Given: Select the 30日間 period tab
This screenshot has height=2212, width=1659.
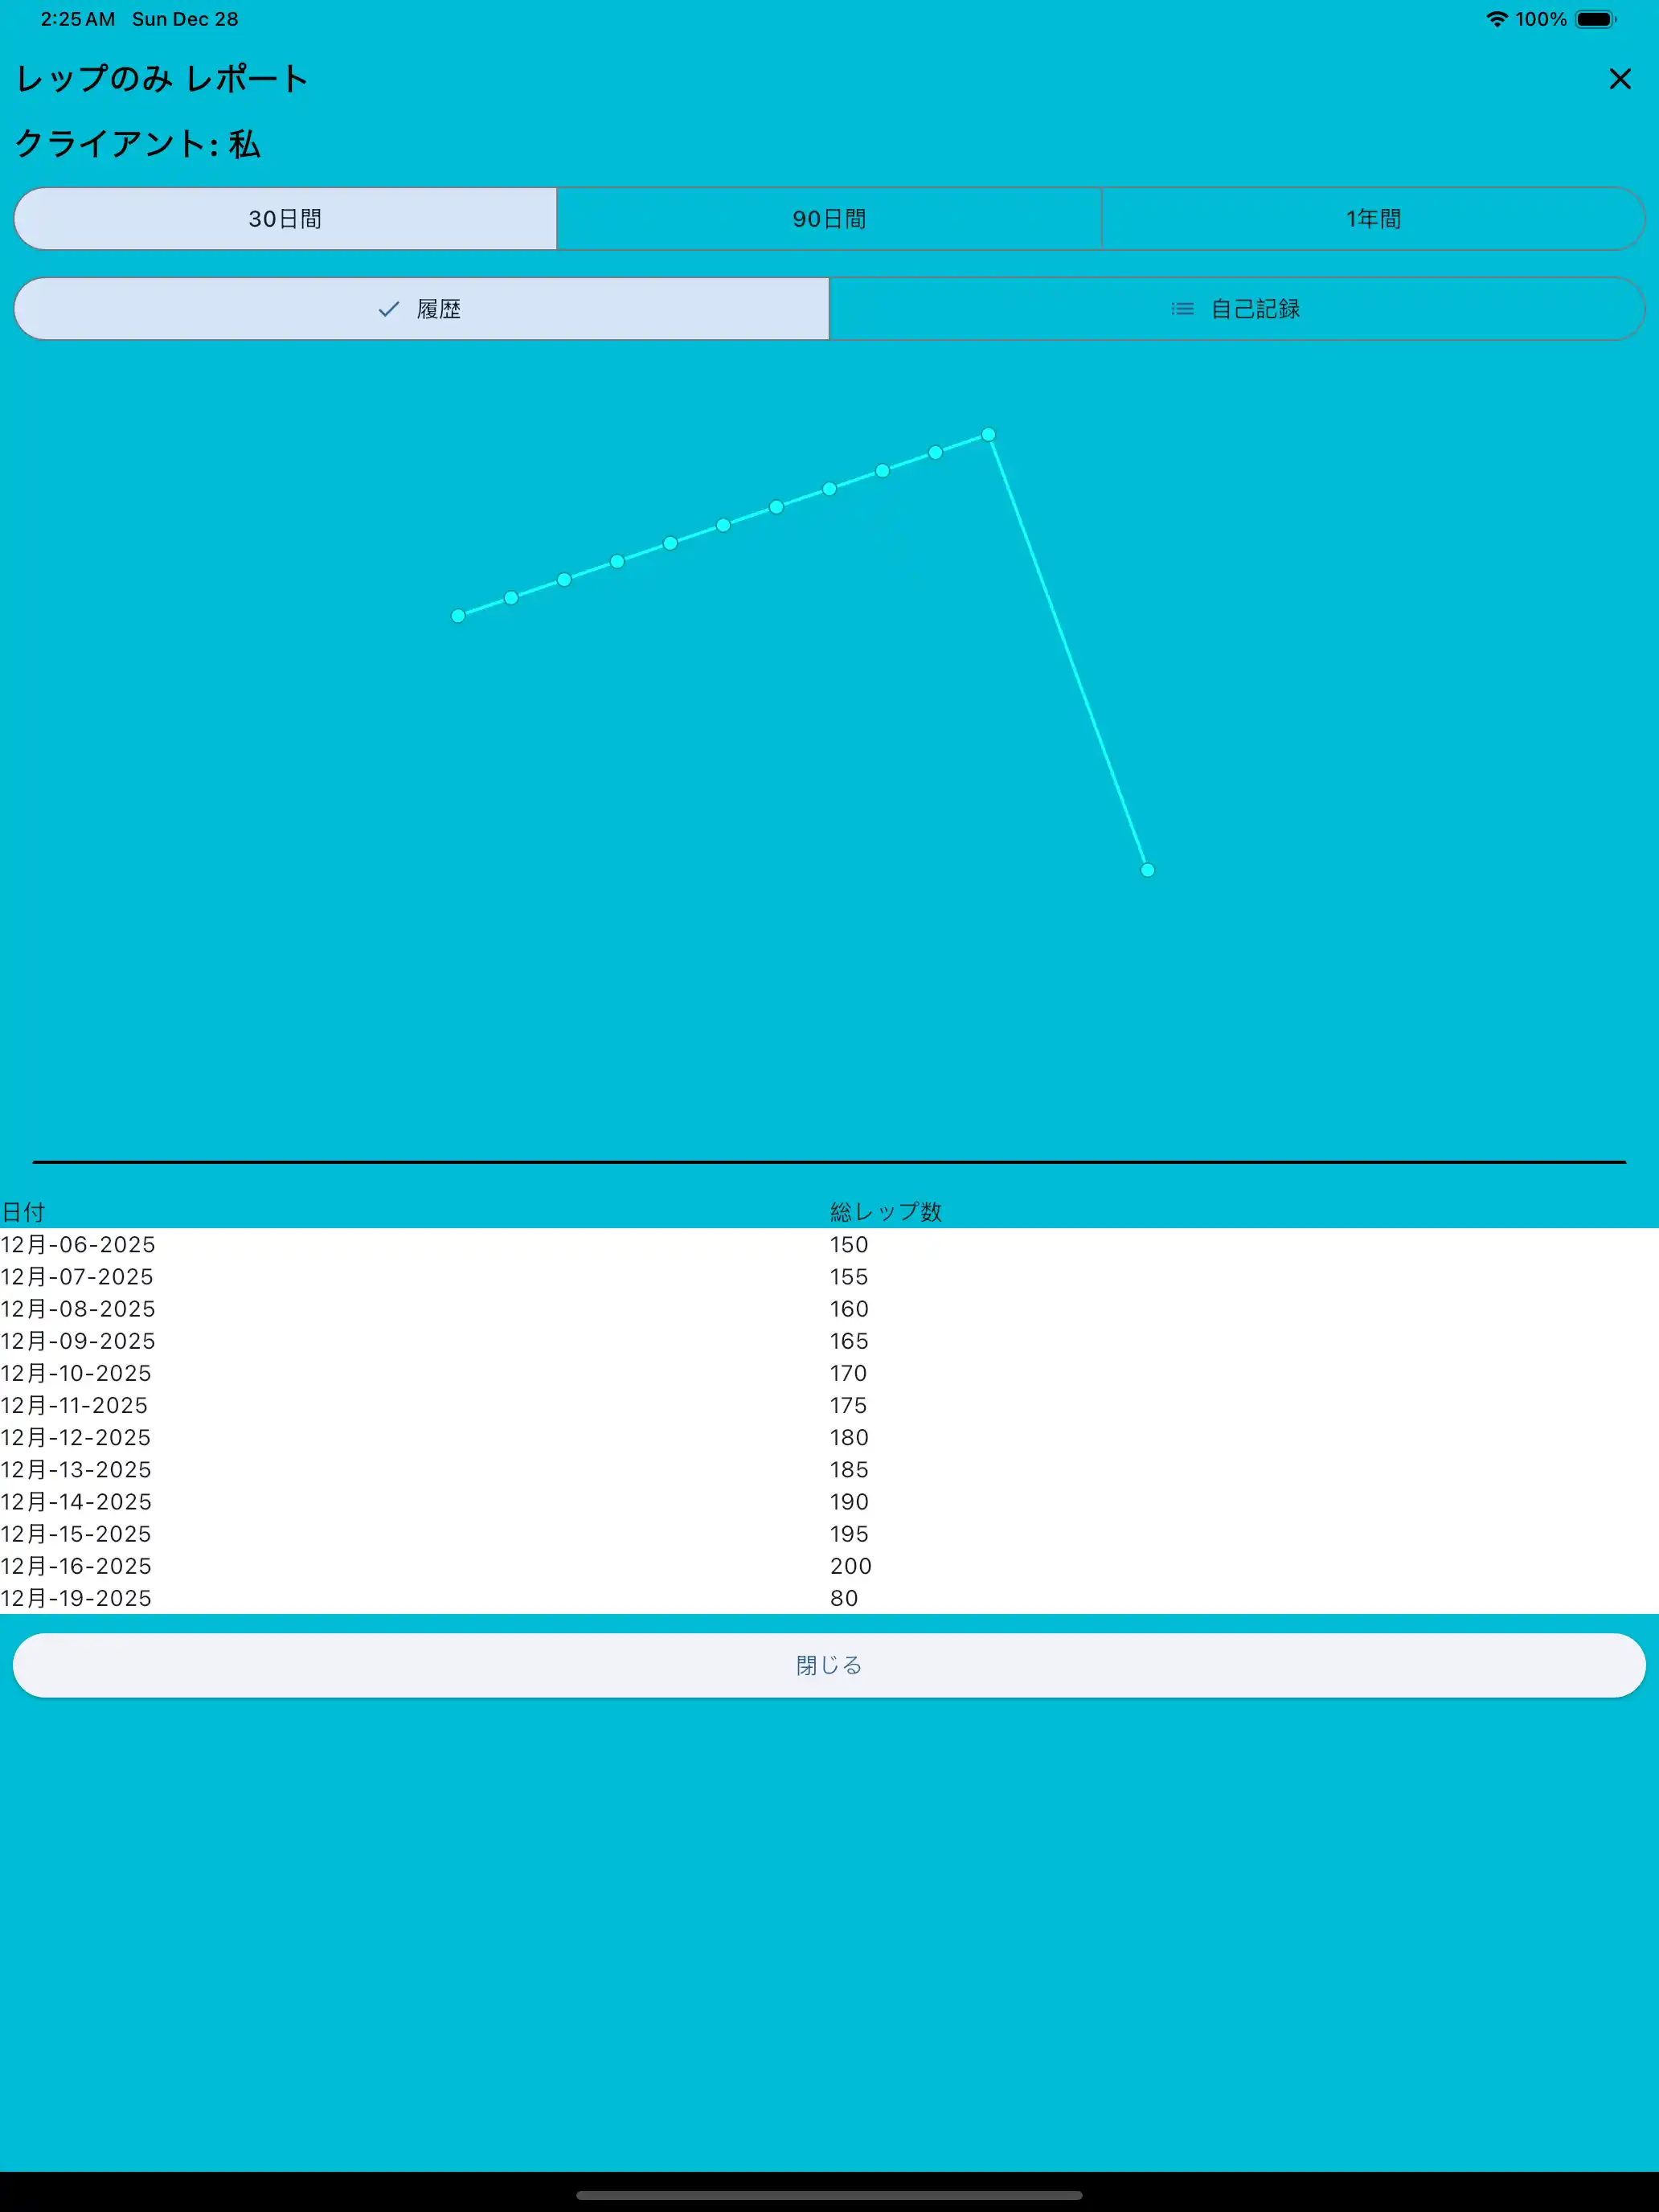Looking at the screenshot, I should tap(285, 219).
